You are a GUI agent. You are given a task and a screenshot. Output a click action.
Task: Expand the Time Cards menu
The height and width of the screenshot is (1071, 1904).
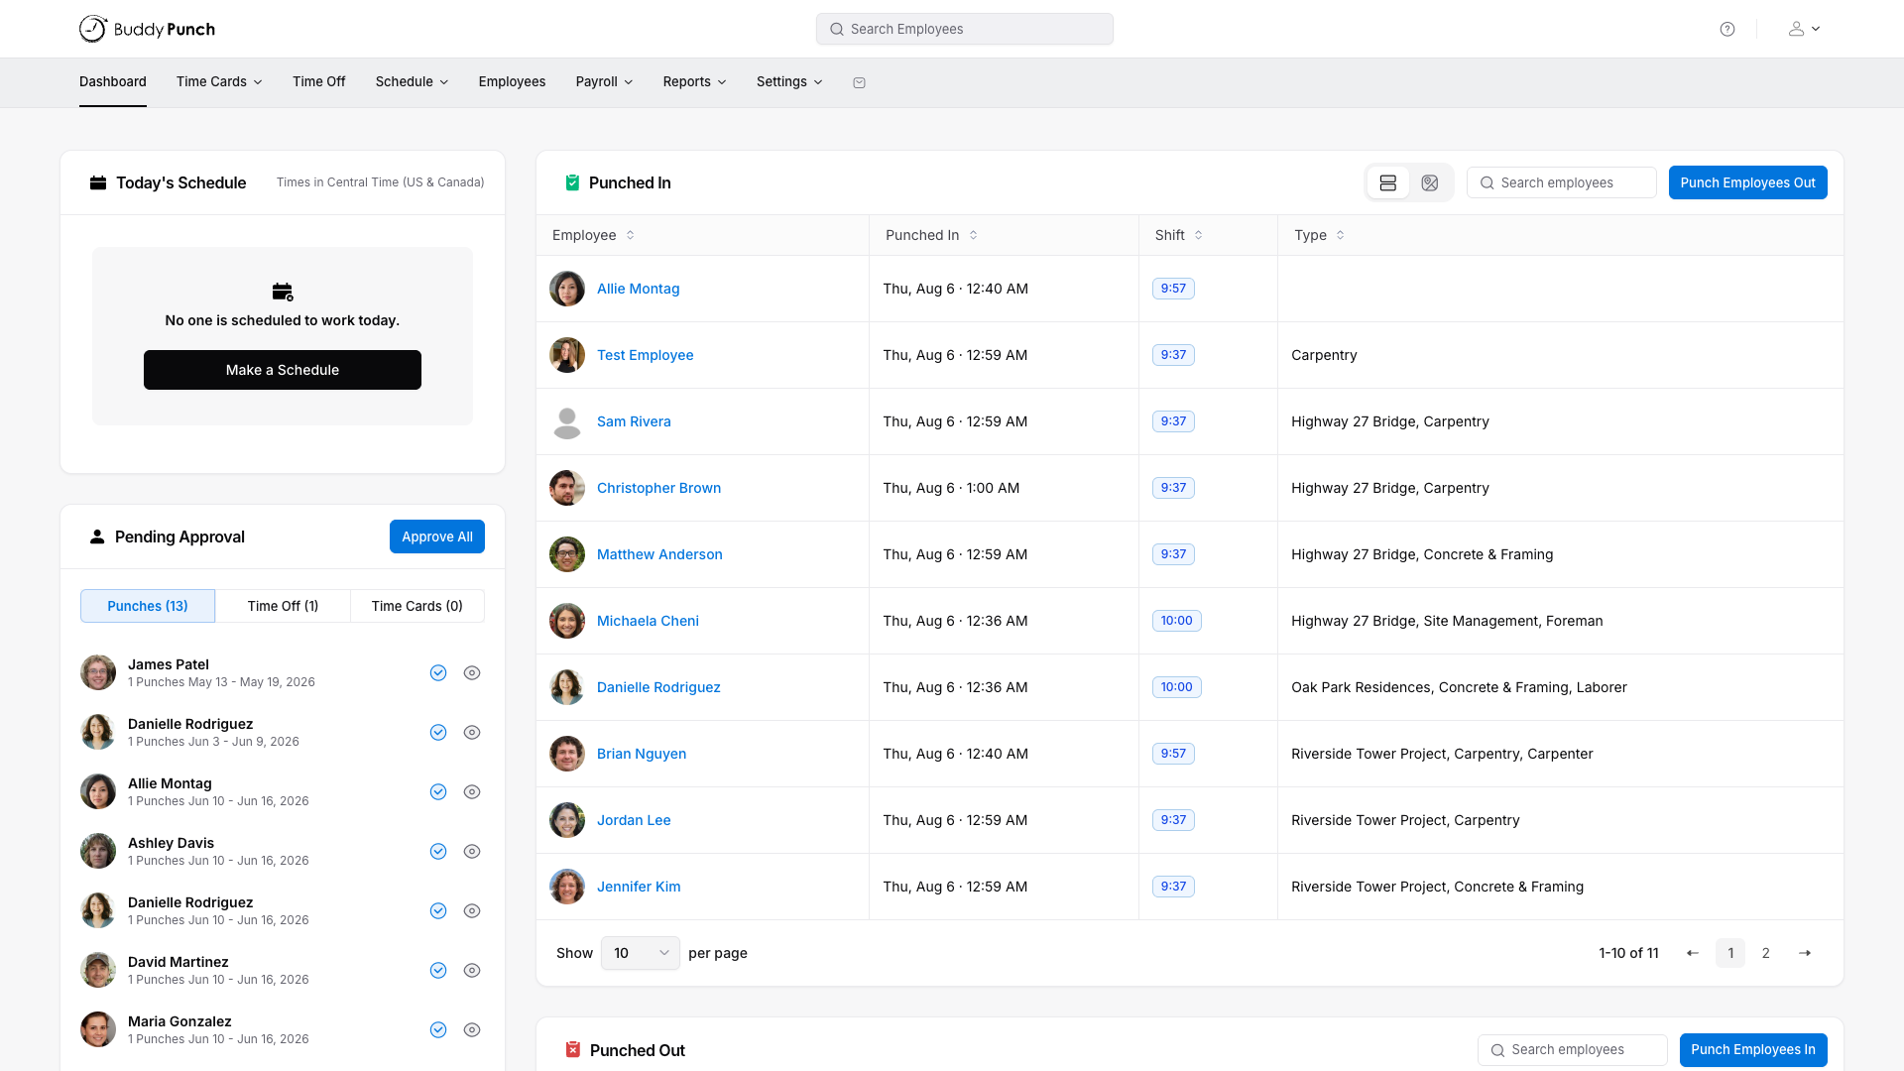coord(219,82)
